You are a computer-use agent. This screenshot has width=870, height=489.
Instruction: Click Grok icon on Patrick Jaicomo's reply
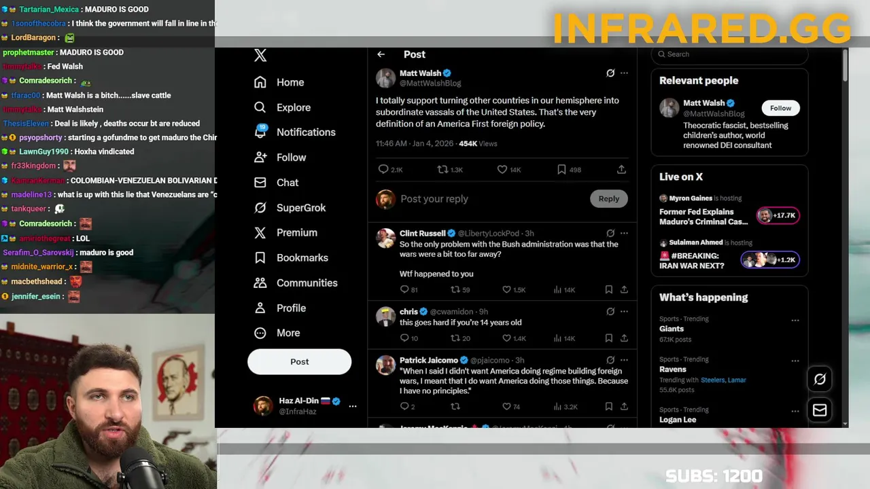tap(610, 360)
